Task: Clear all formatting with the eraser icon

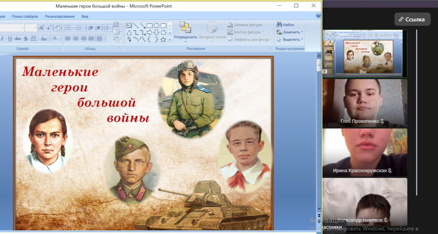Action: (x=57, y=28)
